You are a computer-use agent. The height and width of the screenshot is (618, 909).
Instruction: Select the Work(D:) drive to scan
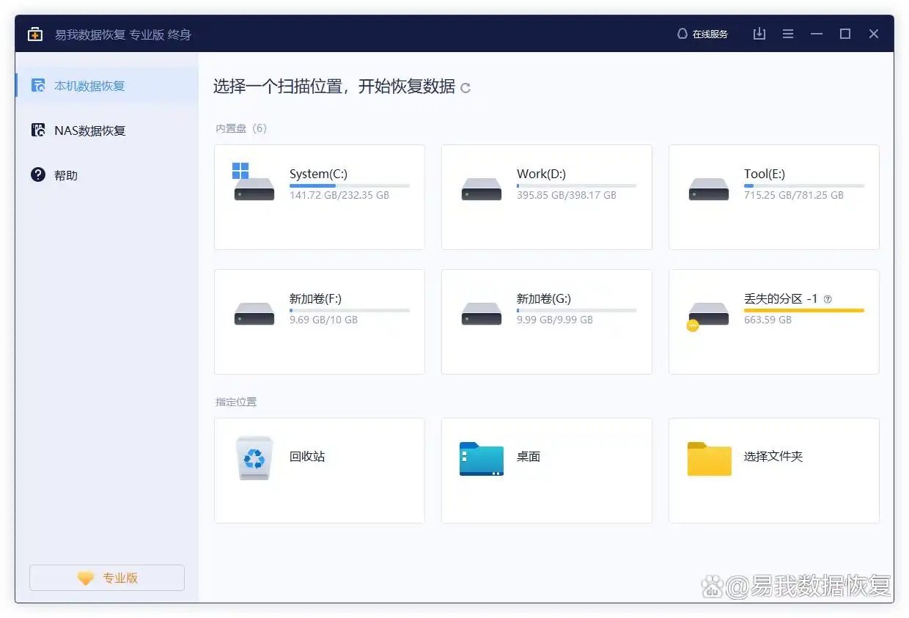click(546, 196)
